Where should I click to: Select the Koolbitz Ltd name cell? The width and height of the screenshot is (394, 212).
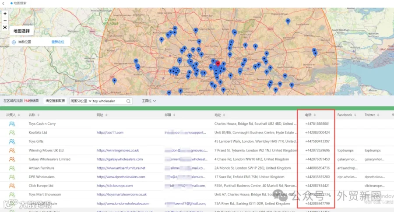(38, 133)
